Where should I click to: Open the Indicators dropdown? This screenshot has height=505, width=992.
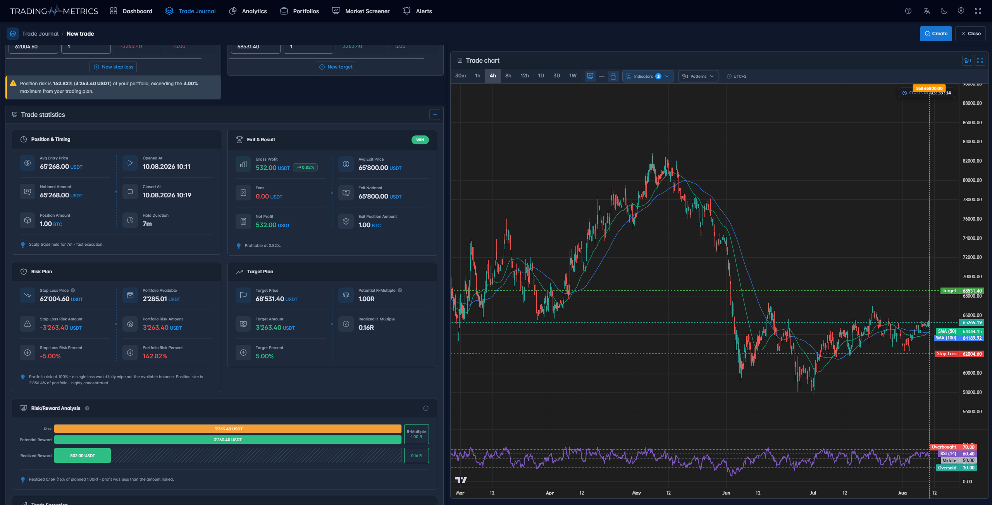point(648,76)
